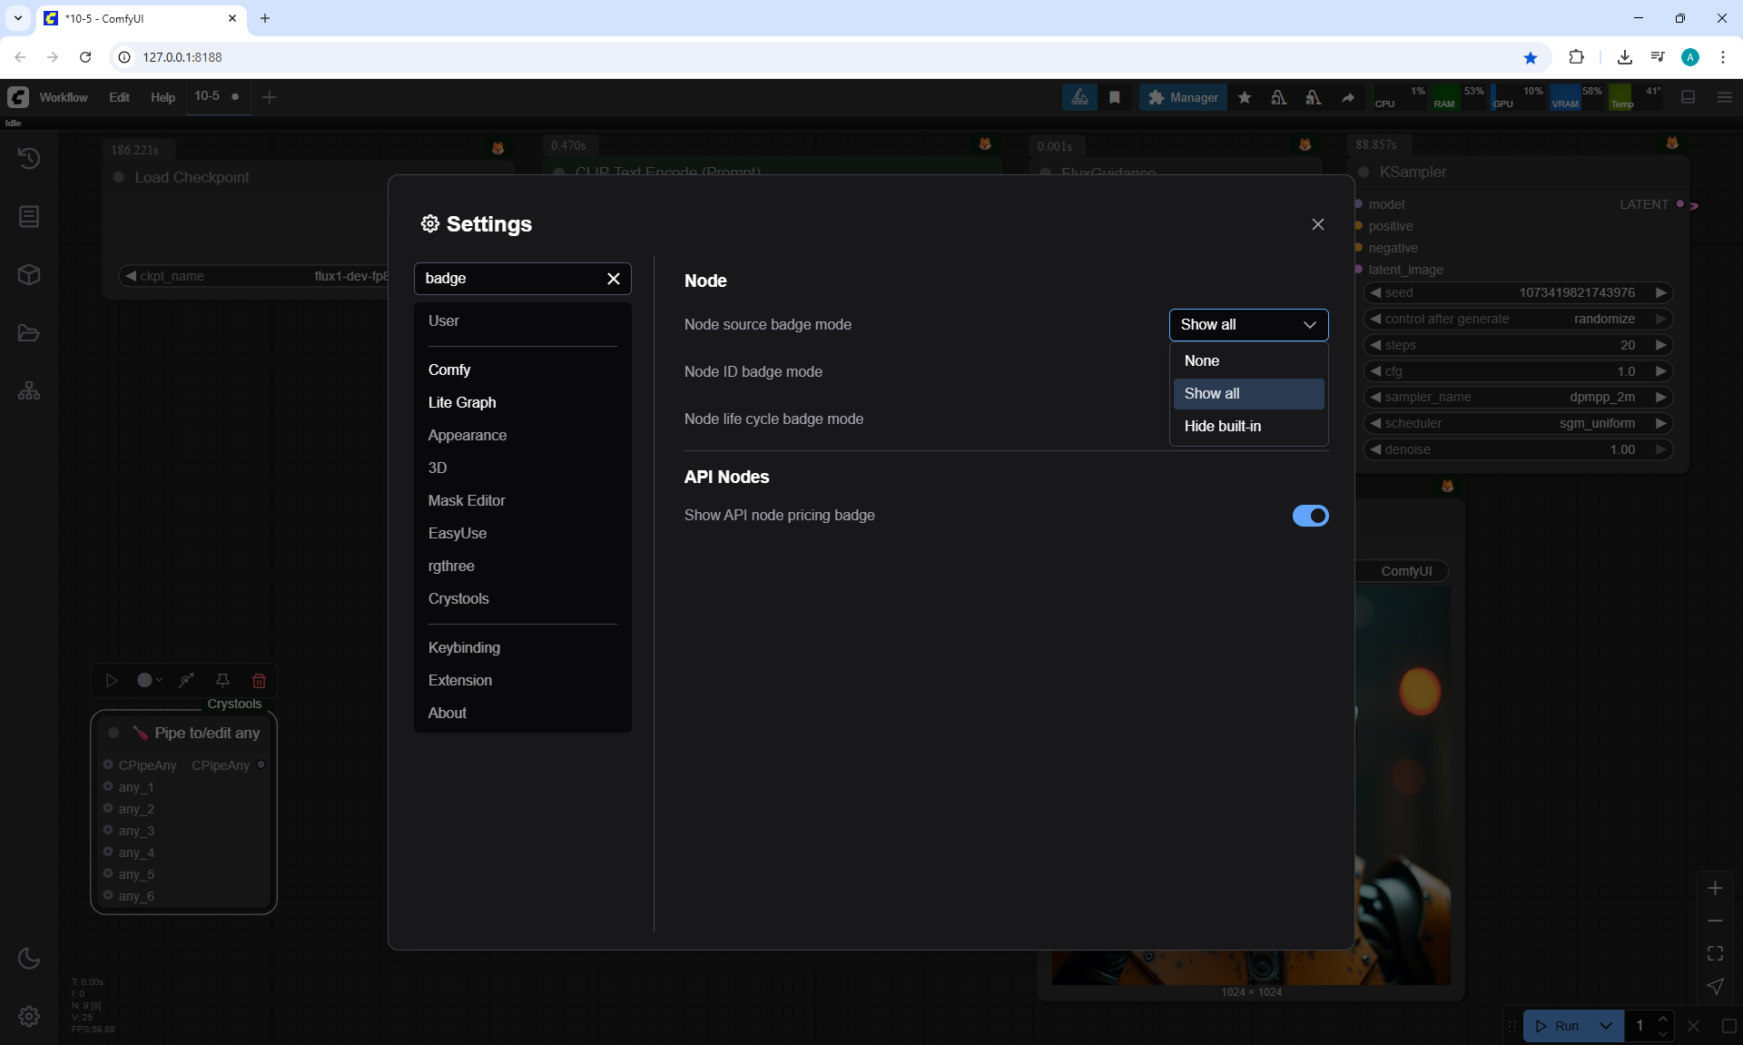Clear the badge search text

tap(614, 279)
